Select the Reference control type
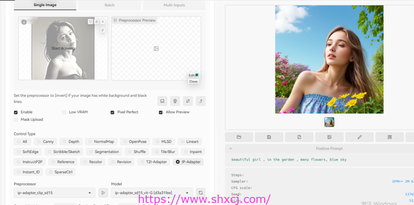Viewport: 414px width, 205px height. pos(63,162)
